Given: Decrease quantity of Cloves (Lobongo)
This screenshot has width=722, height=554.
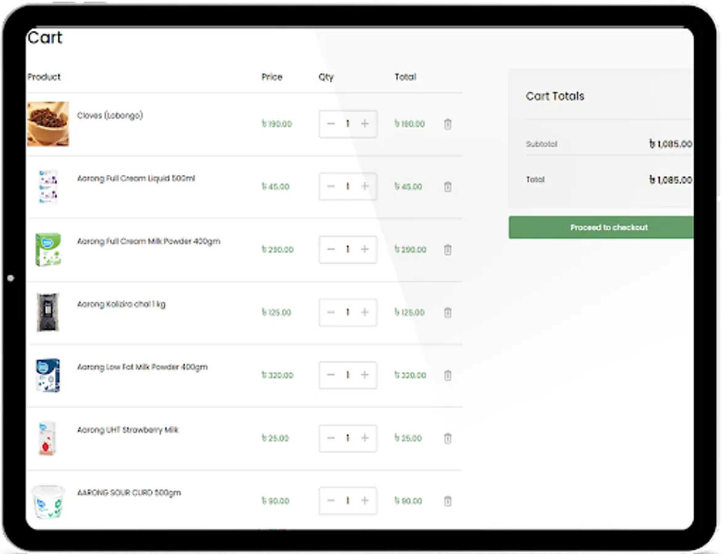Looking at the screenshot, I should [x=331, y=123].
